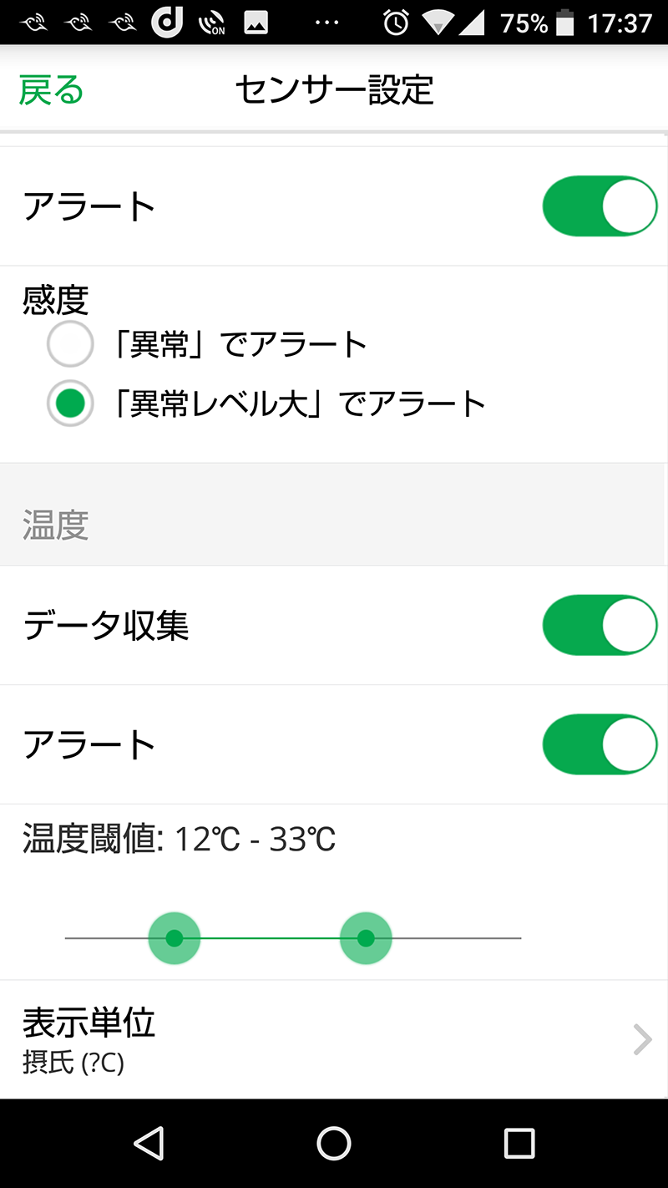The image size is (668, 1188).
Task: Toggle the データ収集 switch
Action: [600, 625]
